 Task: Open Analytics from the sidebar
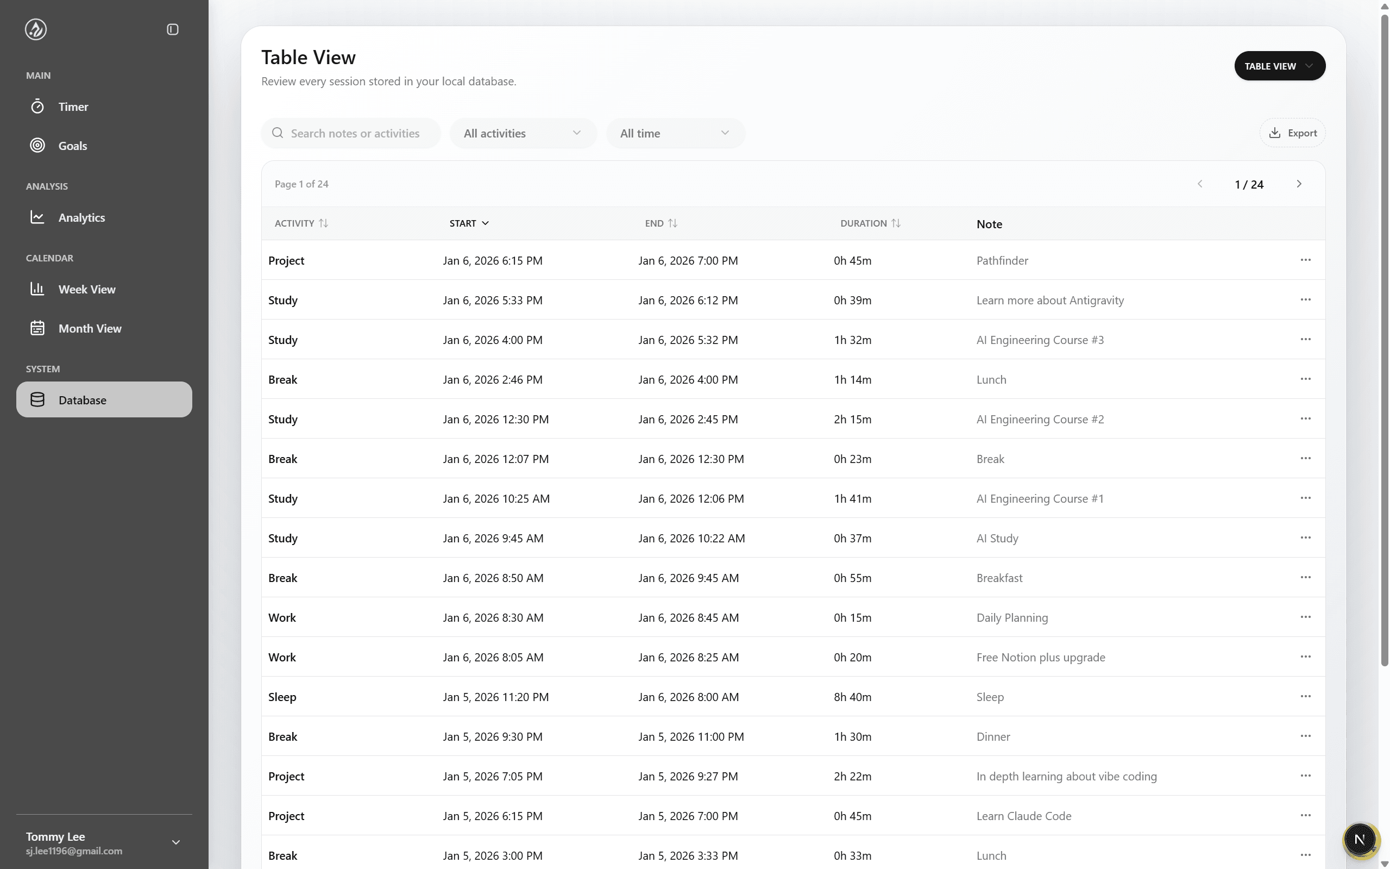tap(81, 218)
